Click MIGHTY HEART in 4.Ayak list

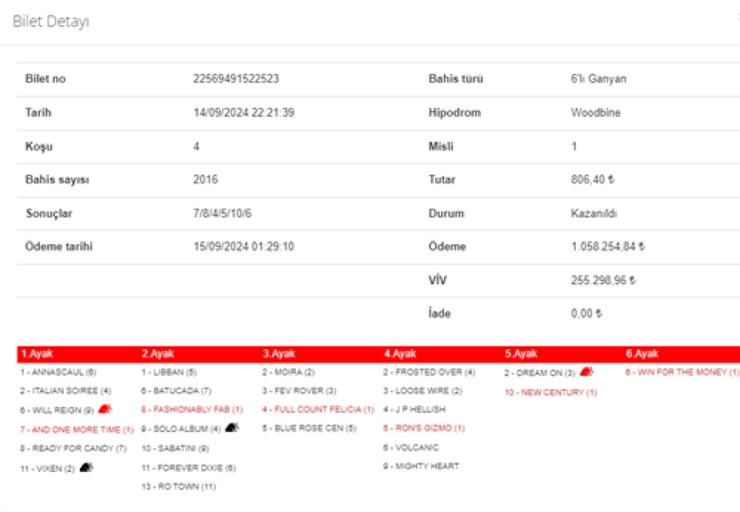(x=420, y=466)
